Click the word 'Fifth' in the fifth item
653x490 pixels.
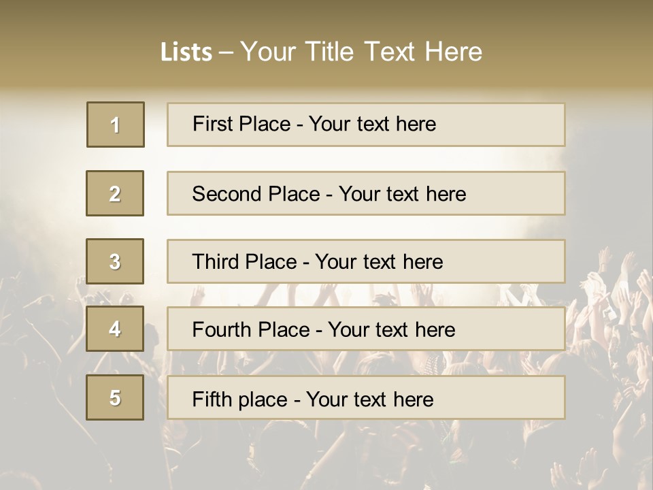212,399
